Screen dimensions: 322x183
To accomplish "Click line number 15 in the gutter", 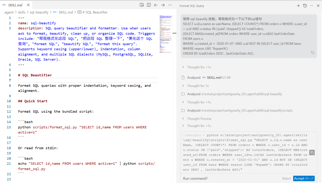I will coord(9,127).
